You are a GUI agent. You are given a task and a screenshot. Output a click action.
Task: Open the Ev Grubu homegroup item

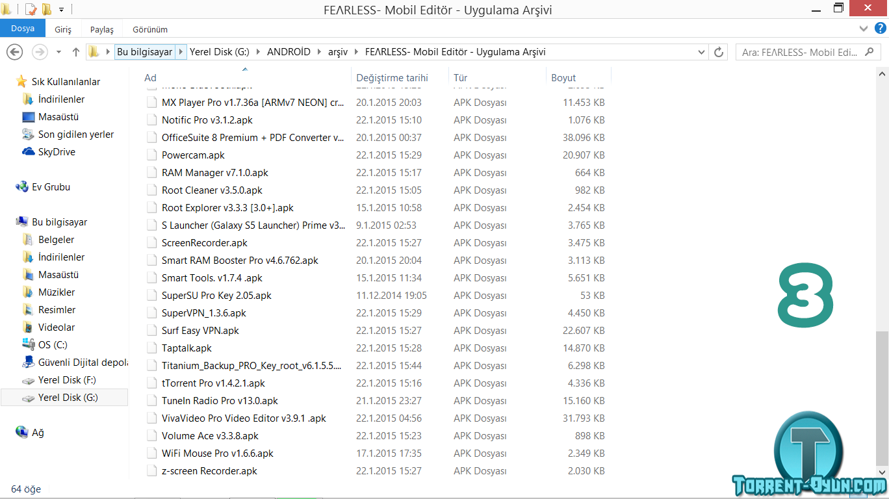pyautogui.click(x=51, y=187)
